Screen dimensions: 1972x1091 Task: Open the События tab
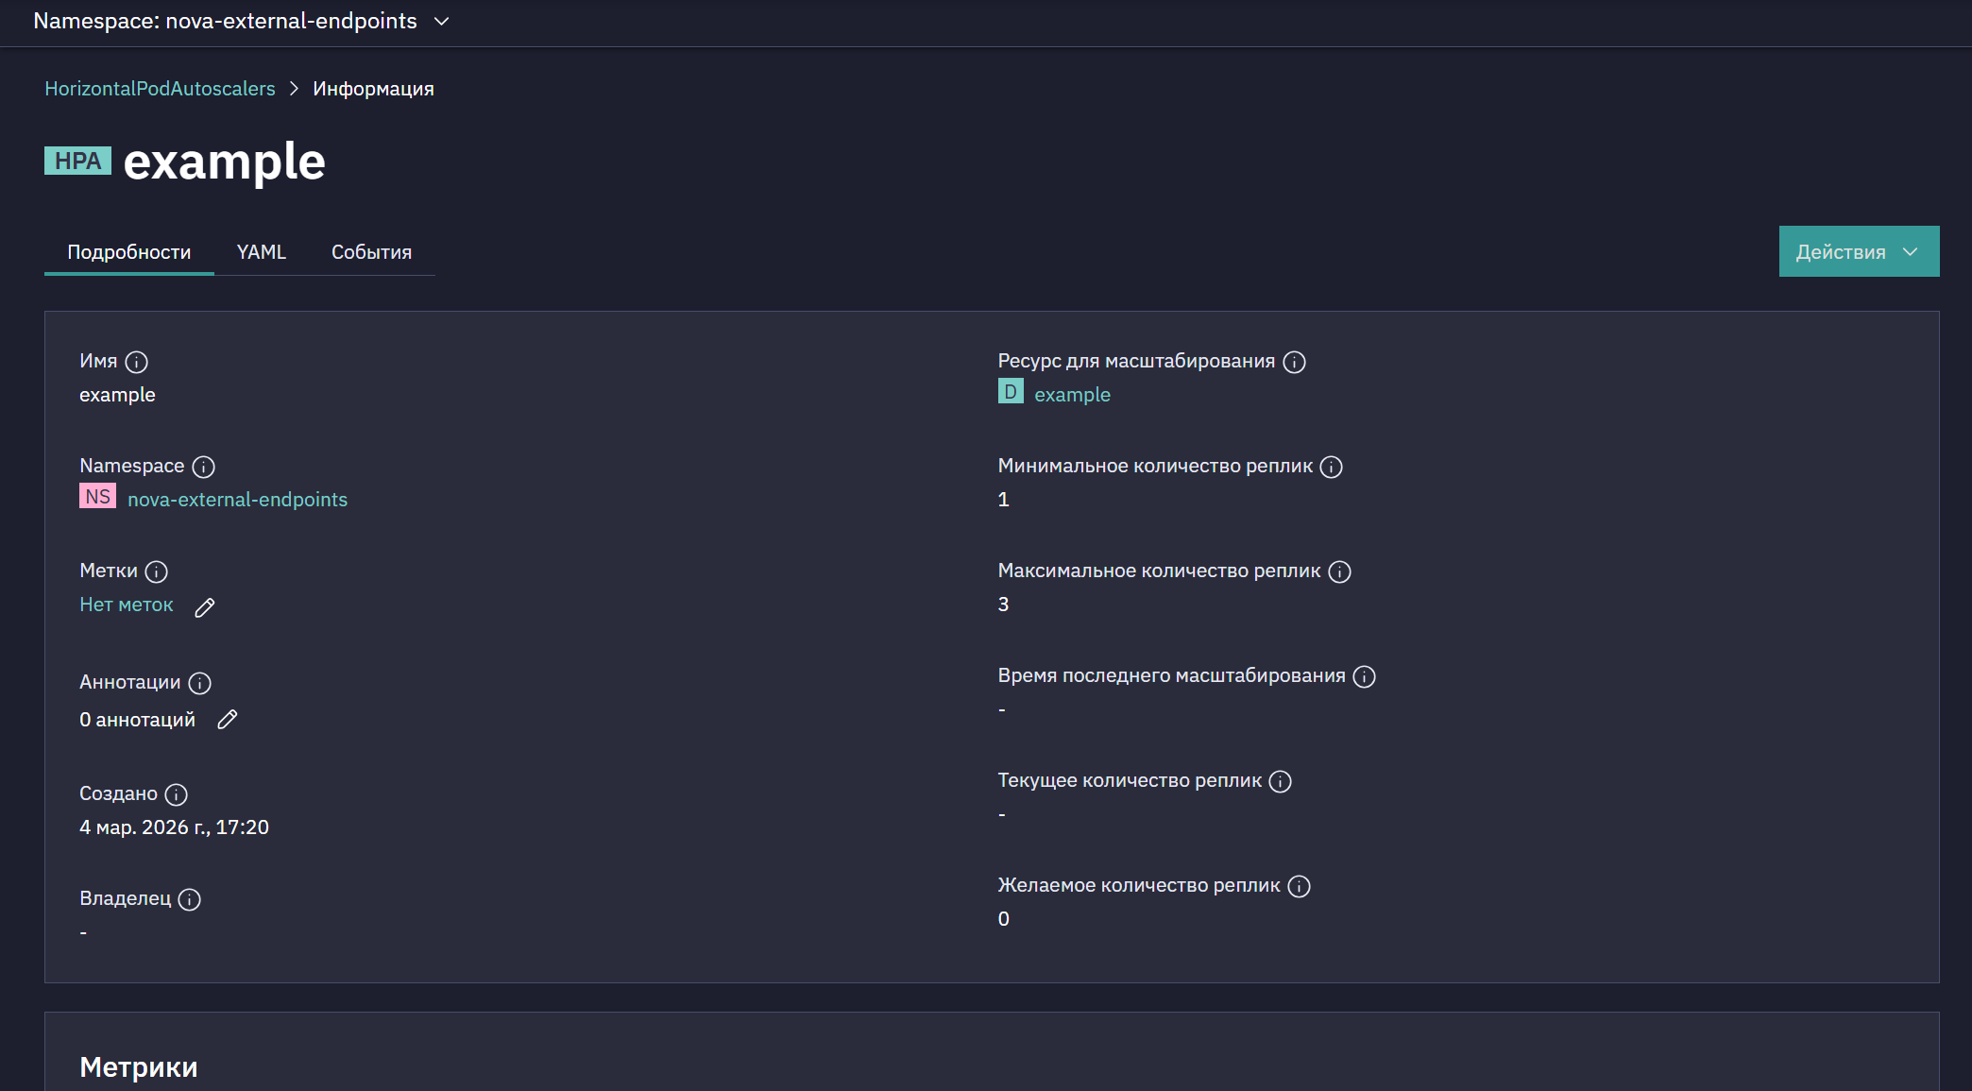[x=371, y=252]
